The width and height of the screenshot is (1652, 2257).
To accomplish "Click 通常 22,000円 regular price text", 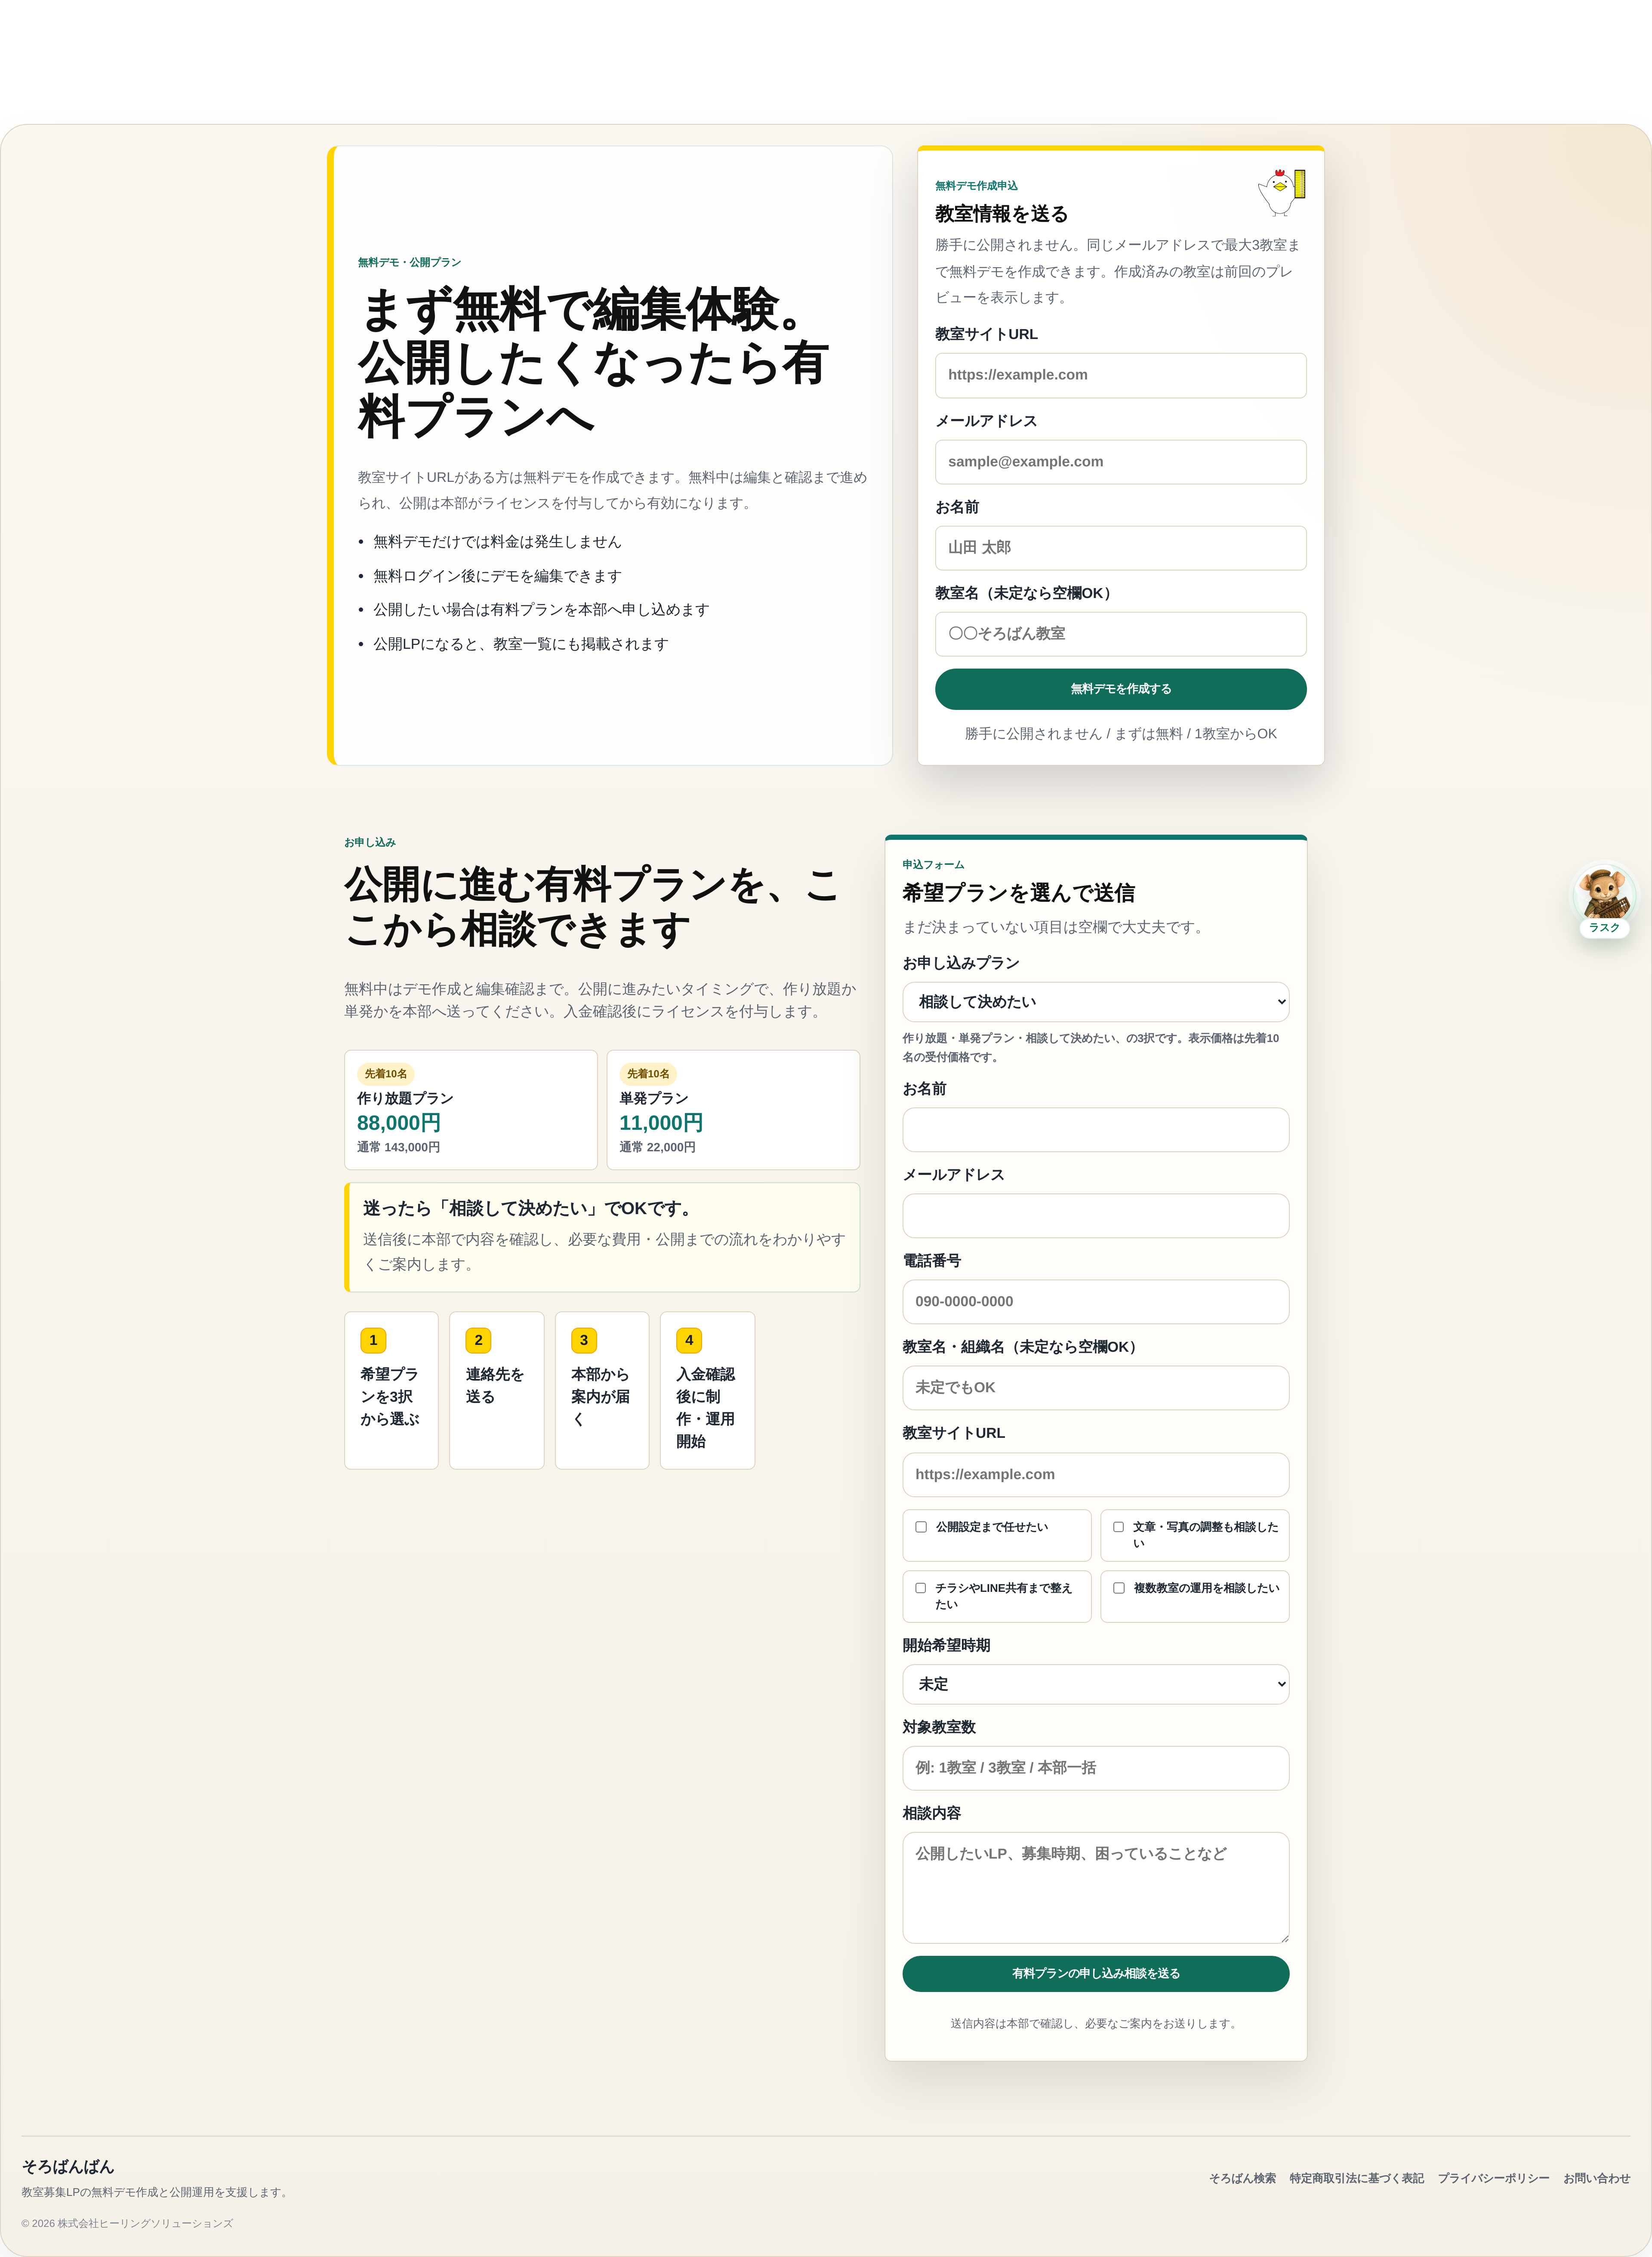I will click(x=657, y=1147).
